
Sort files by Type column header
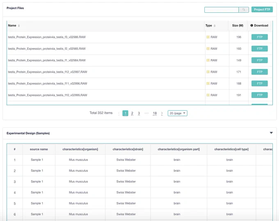208,25
